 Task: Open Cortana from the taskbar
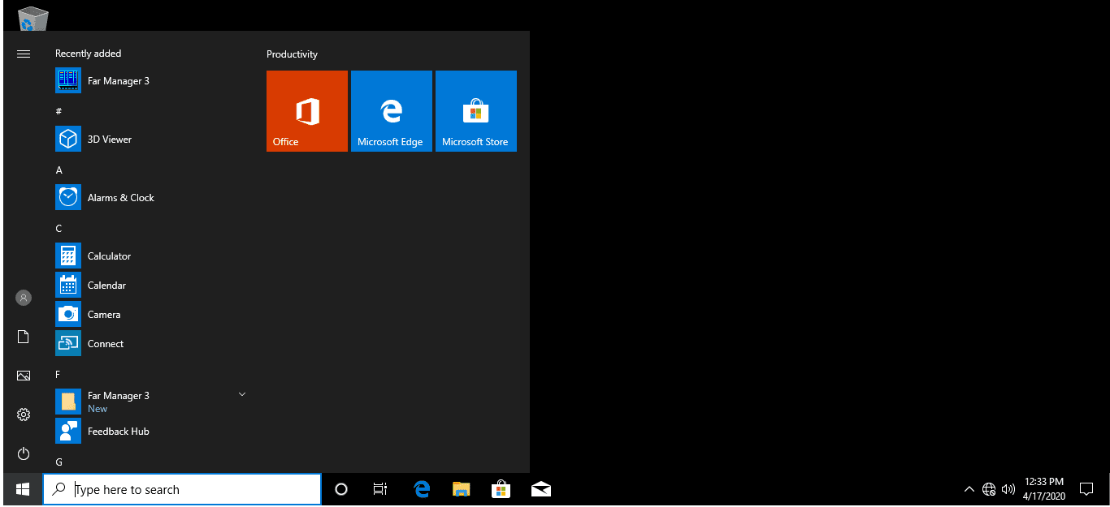(341, 489)
